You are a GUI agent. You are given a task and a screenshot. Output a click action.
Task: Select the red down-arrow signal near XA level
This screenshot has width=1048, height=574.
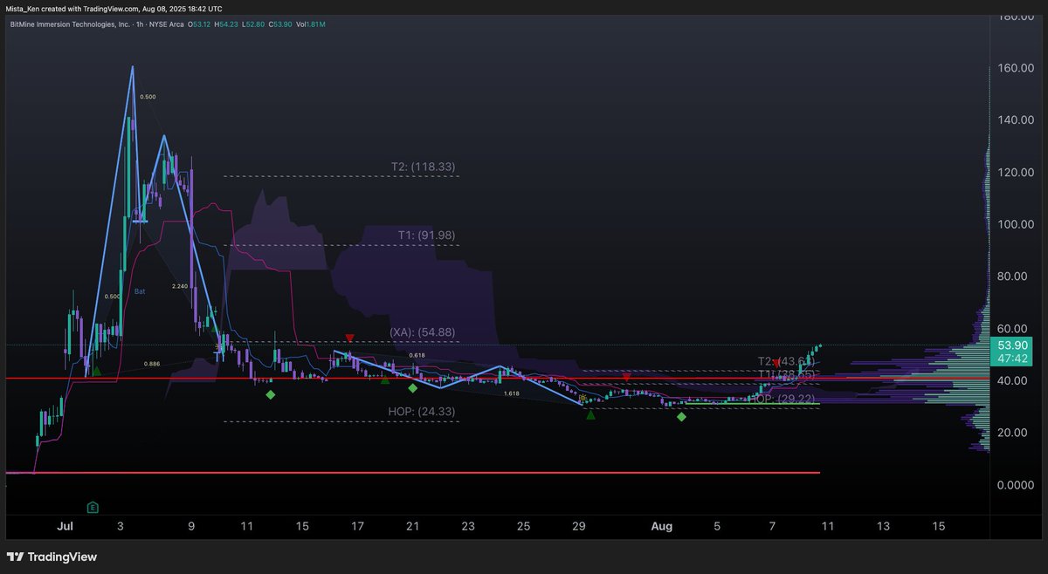[x=349, y=338]
